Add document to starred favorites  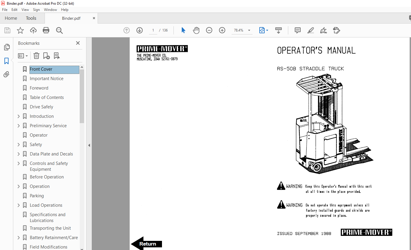point(20,30)
